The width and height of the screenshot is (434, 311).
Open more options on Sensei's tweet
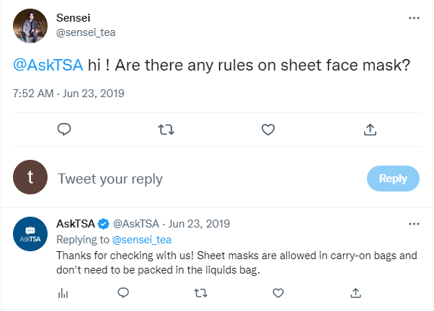[x=414, y=18]
